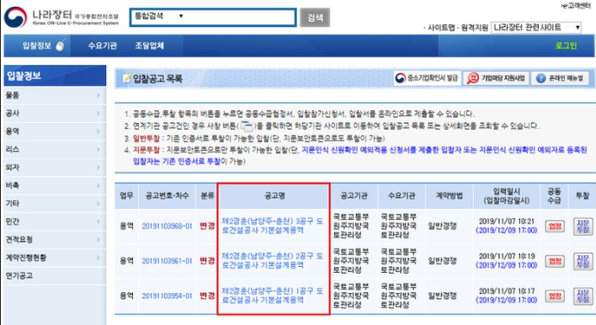Expand arrow next to 견적요청
The image size is (596, 325).
coord(98,239)
